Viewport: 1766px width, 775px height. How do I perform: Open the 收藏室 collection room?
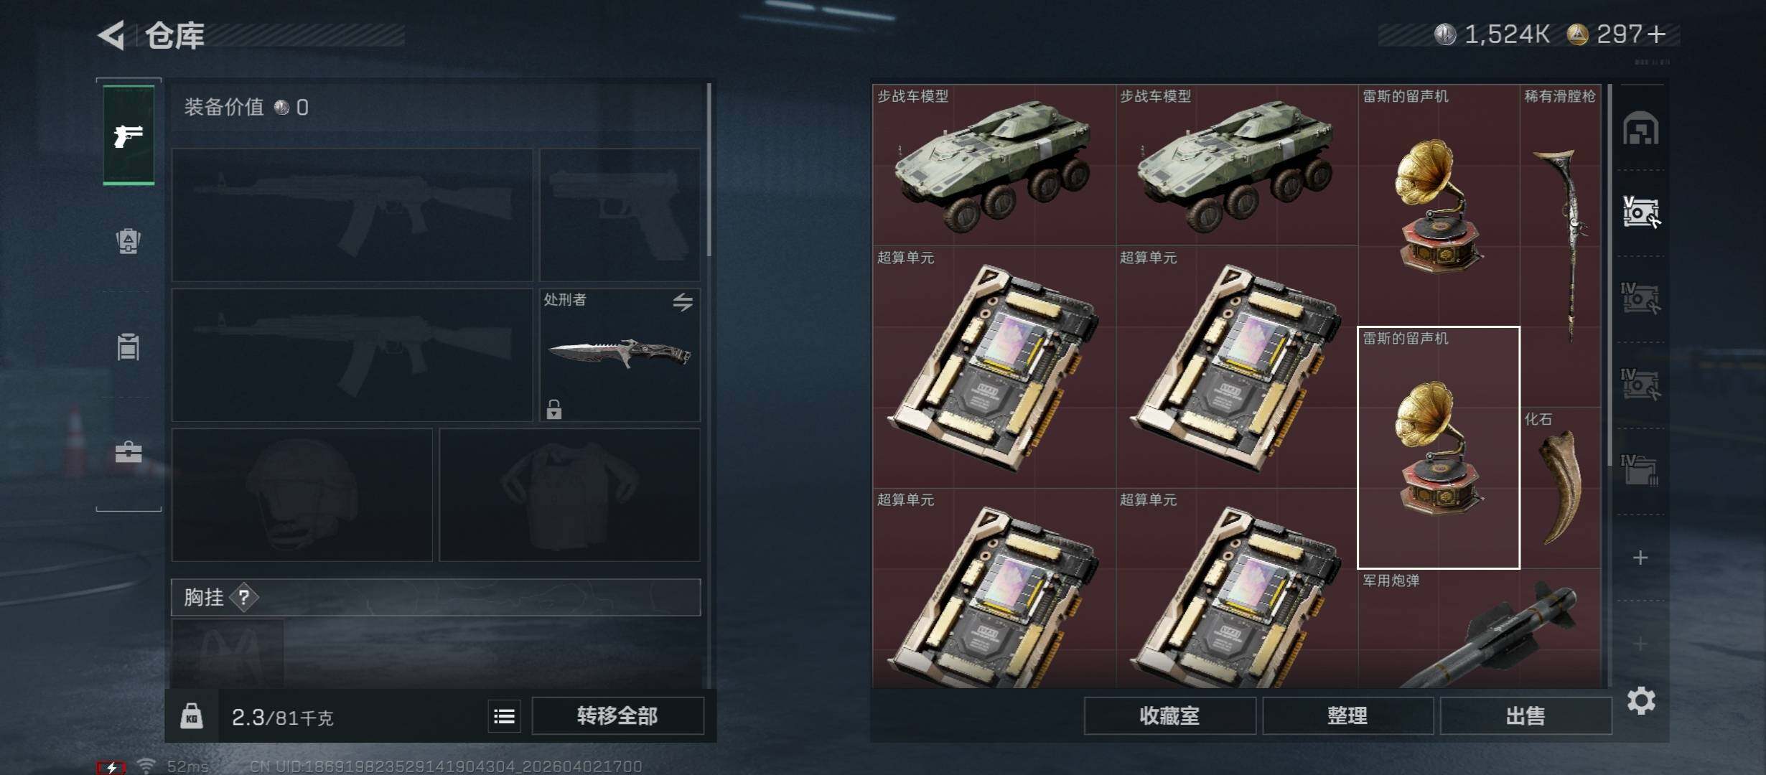tap(1169, 716)
